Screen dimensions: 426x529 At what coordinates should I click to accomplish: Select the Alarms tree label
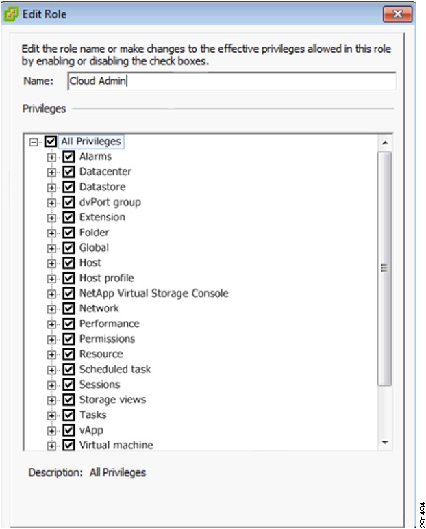coord(95,157)
